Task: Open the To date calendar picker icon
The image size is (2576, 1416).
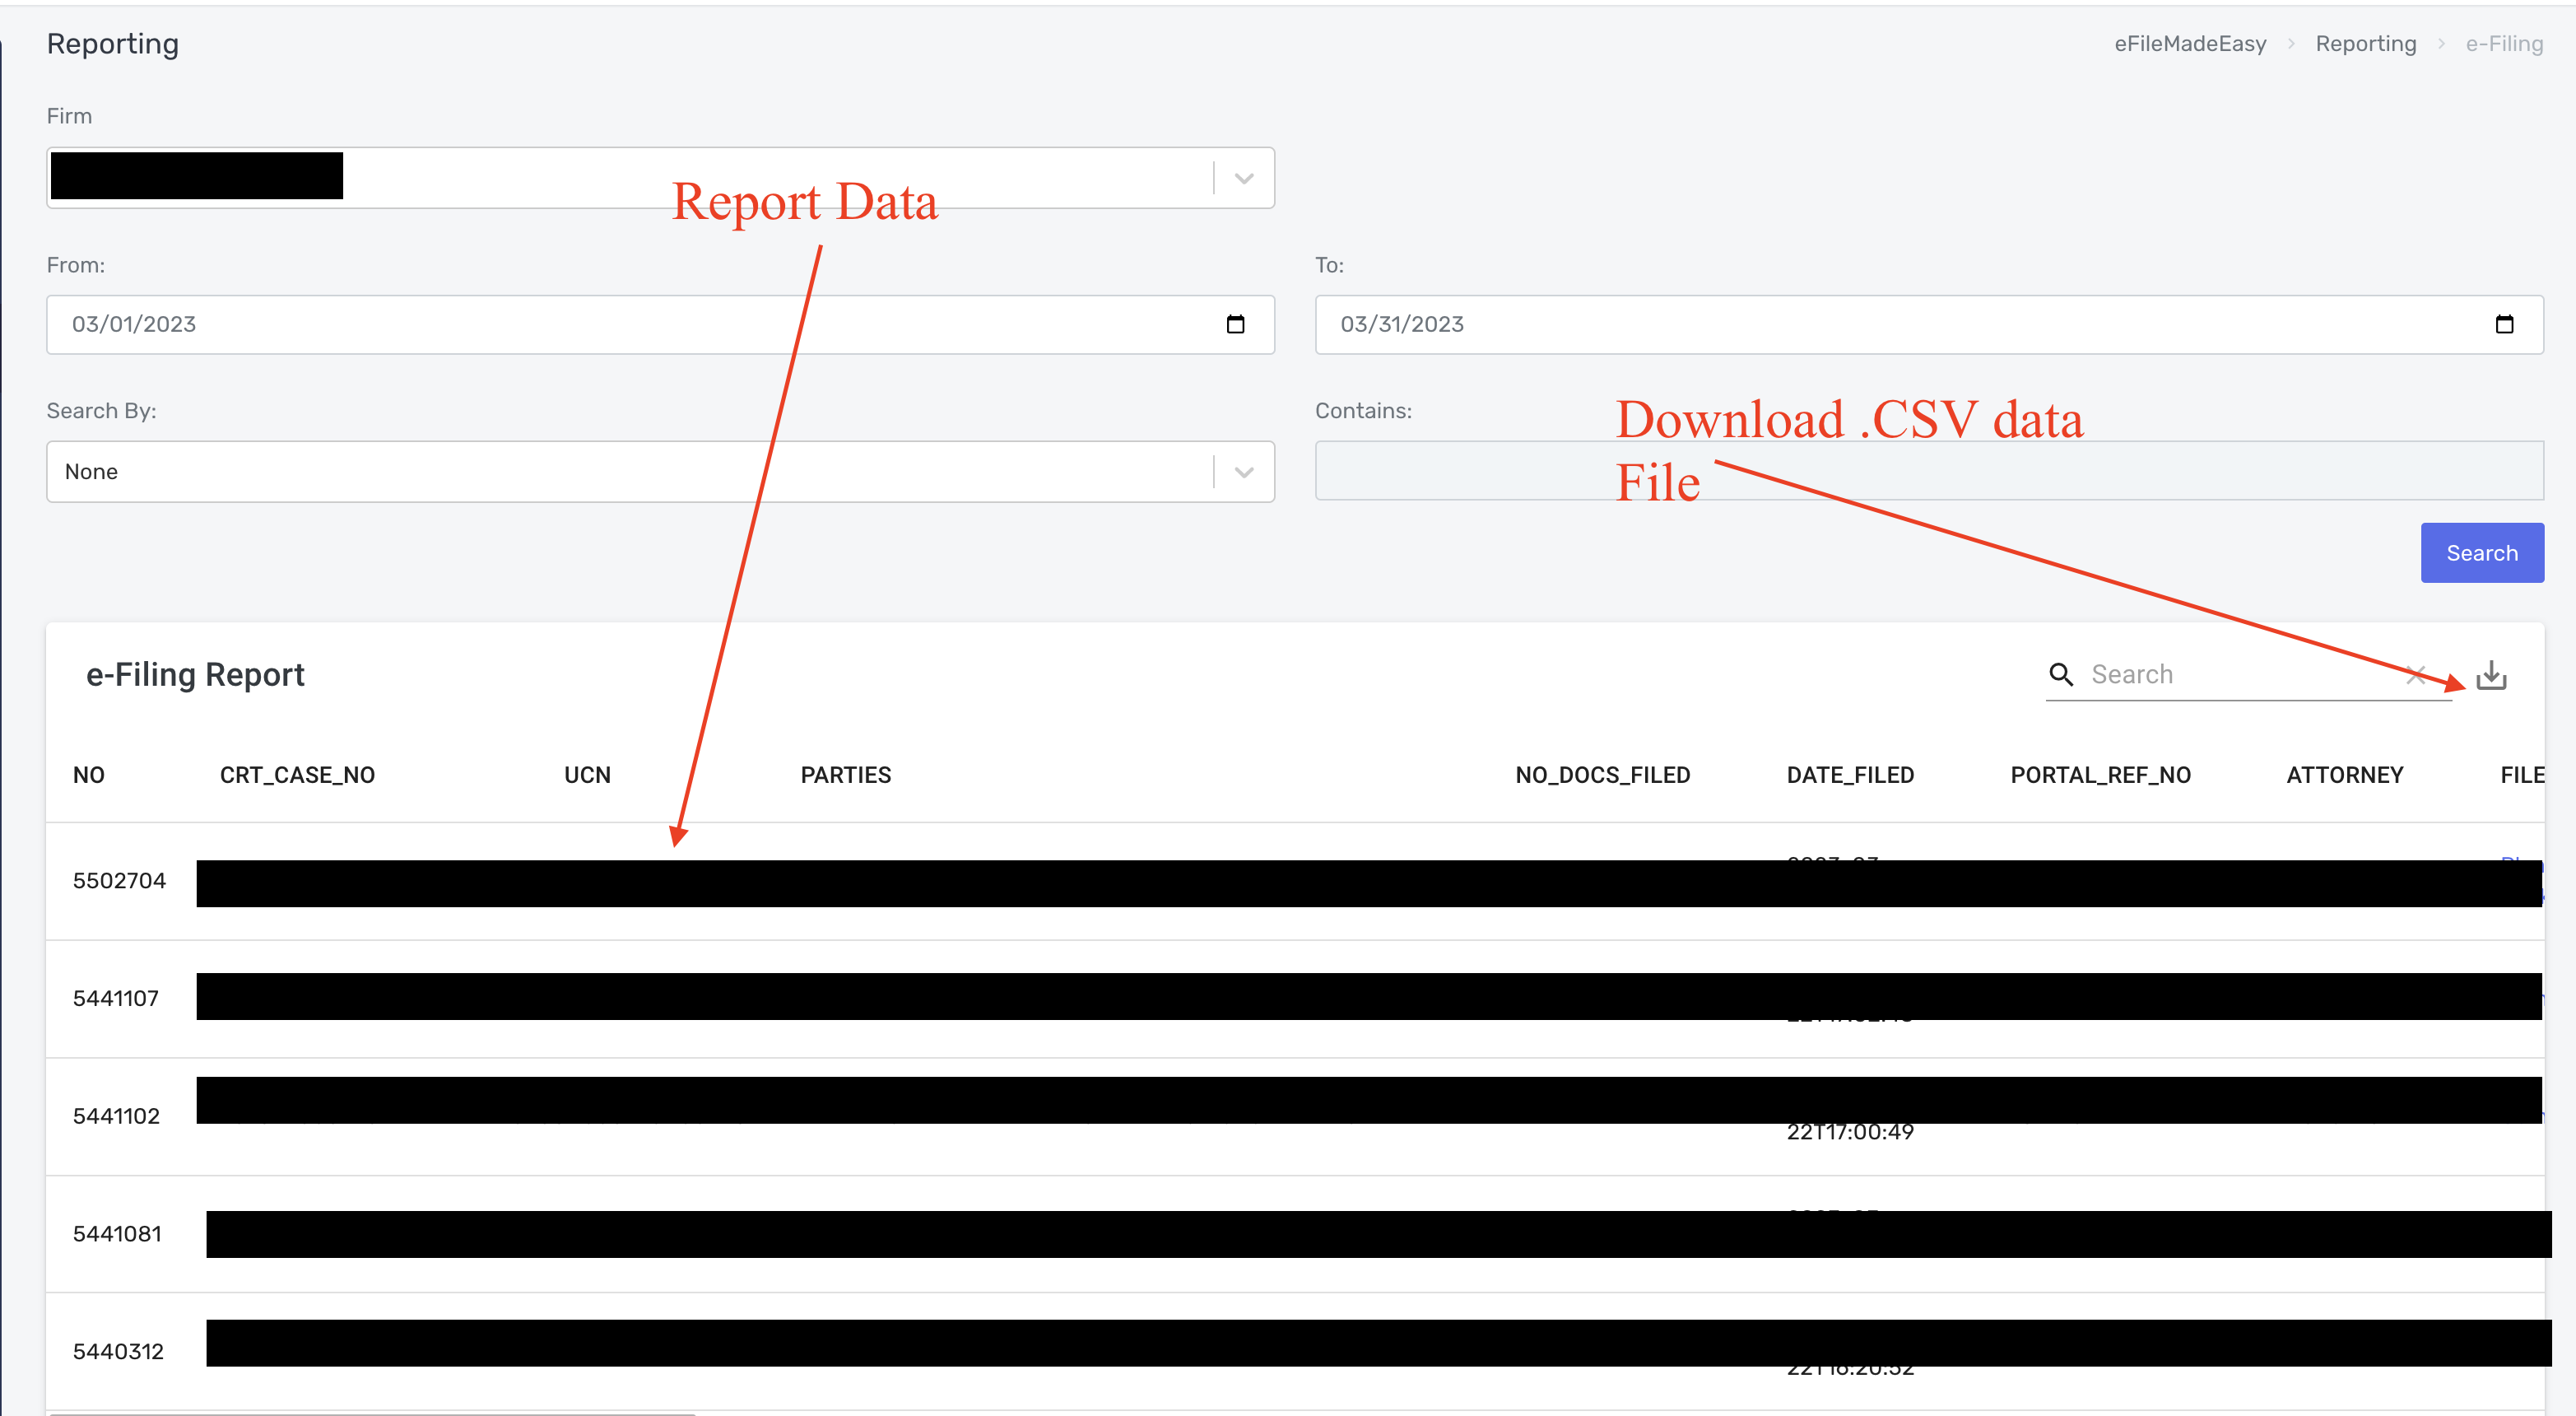Action: 2504,324
